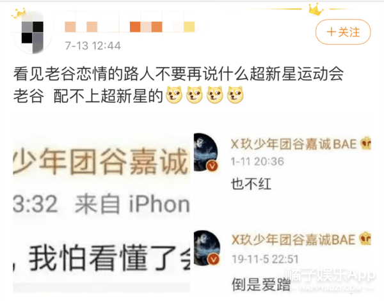Click verified V badge on lower avatar
The image size is (384, 301).
(x=213, y=259)
